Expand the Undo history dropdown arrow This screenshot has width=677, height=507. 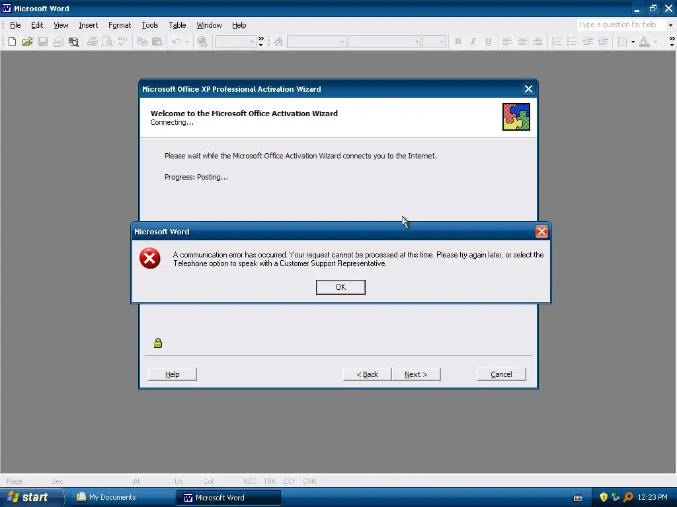pyautogui.click(x=187, y=42)
